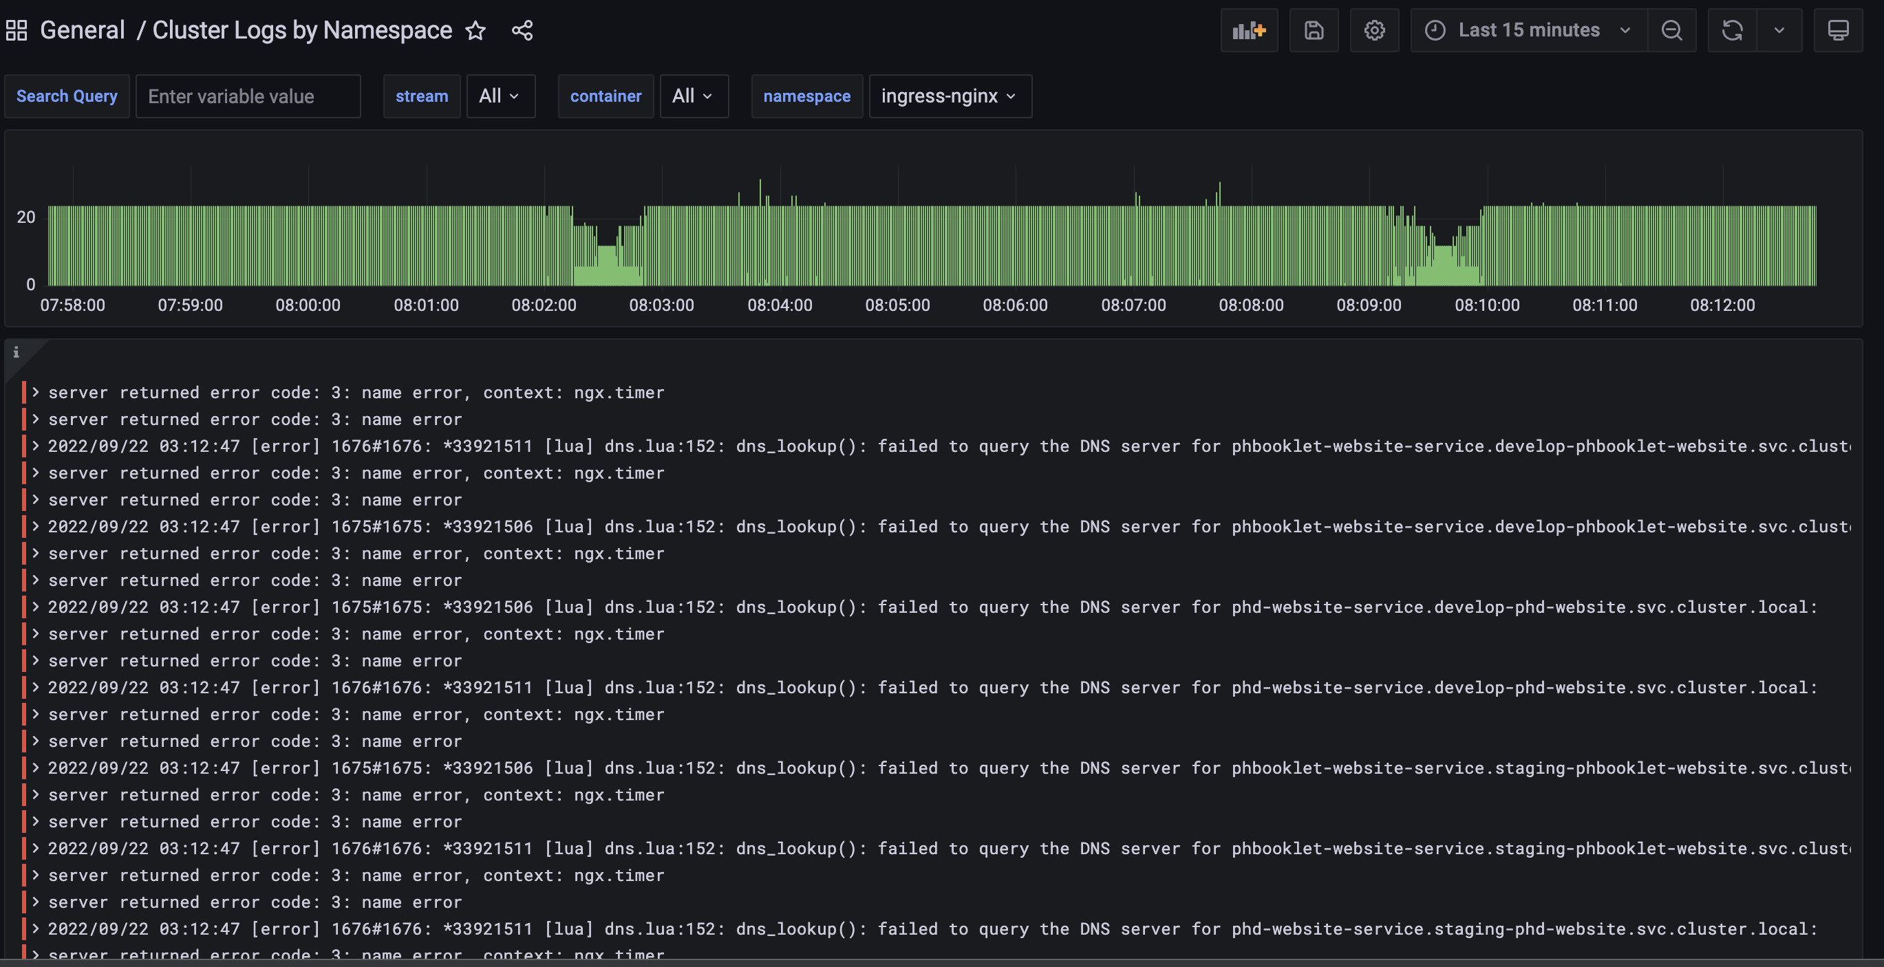Click the Search Query input field

tap(248, 96)
